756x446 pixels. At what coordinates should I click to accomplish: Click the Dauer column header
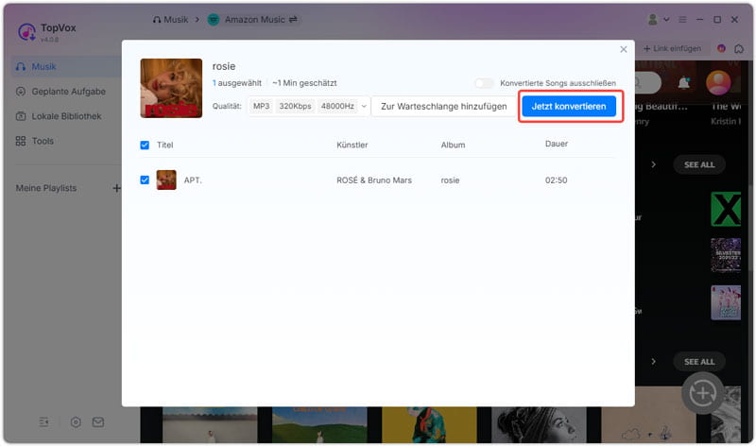click(557, 144)
